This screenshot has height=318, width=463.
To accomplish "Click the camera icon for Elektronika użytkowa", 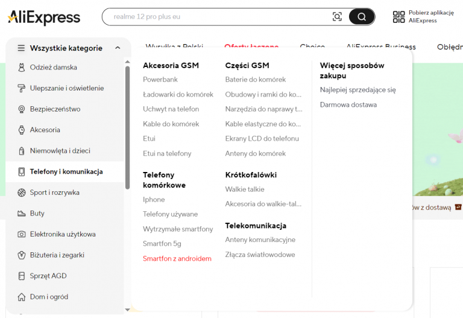I will 22,234.
